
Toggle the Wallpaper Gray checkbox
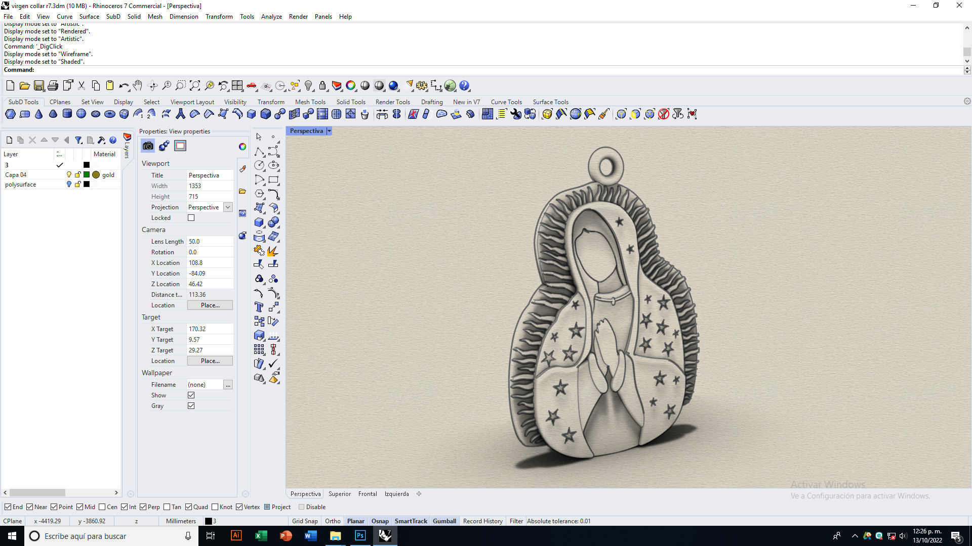click(x=191, y=406)
